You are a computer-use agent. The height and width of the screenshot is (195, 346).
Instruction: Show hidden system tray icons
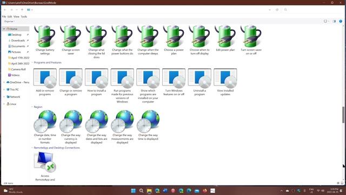pyautogui.click(x=281, y=191)
